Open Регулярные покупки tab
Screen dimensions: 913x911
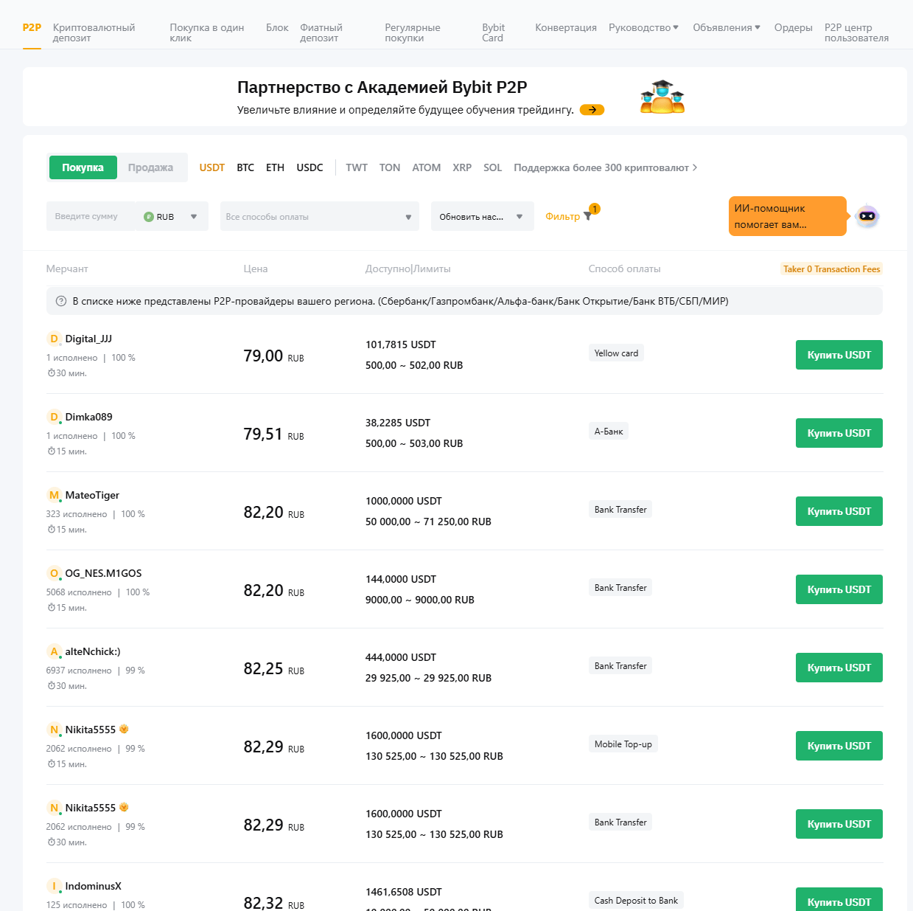[413, 32]
